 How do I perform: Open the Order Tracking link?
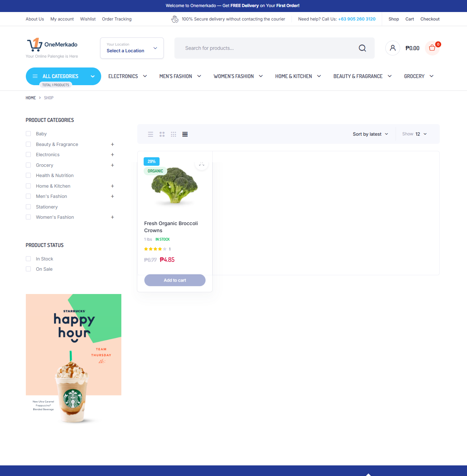(x=117, y=19)
